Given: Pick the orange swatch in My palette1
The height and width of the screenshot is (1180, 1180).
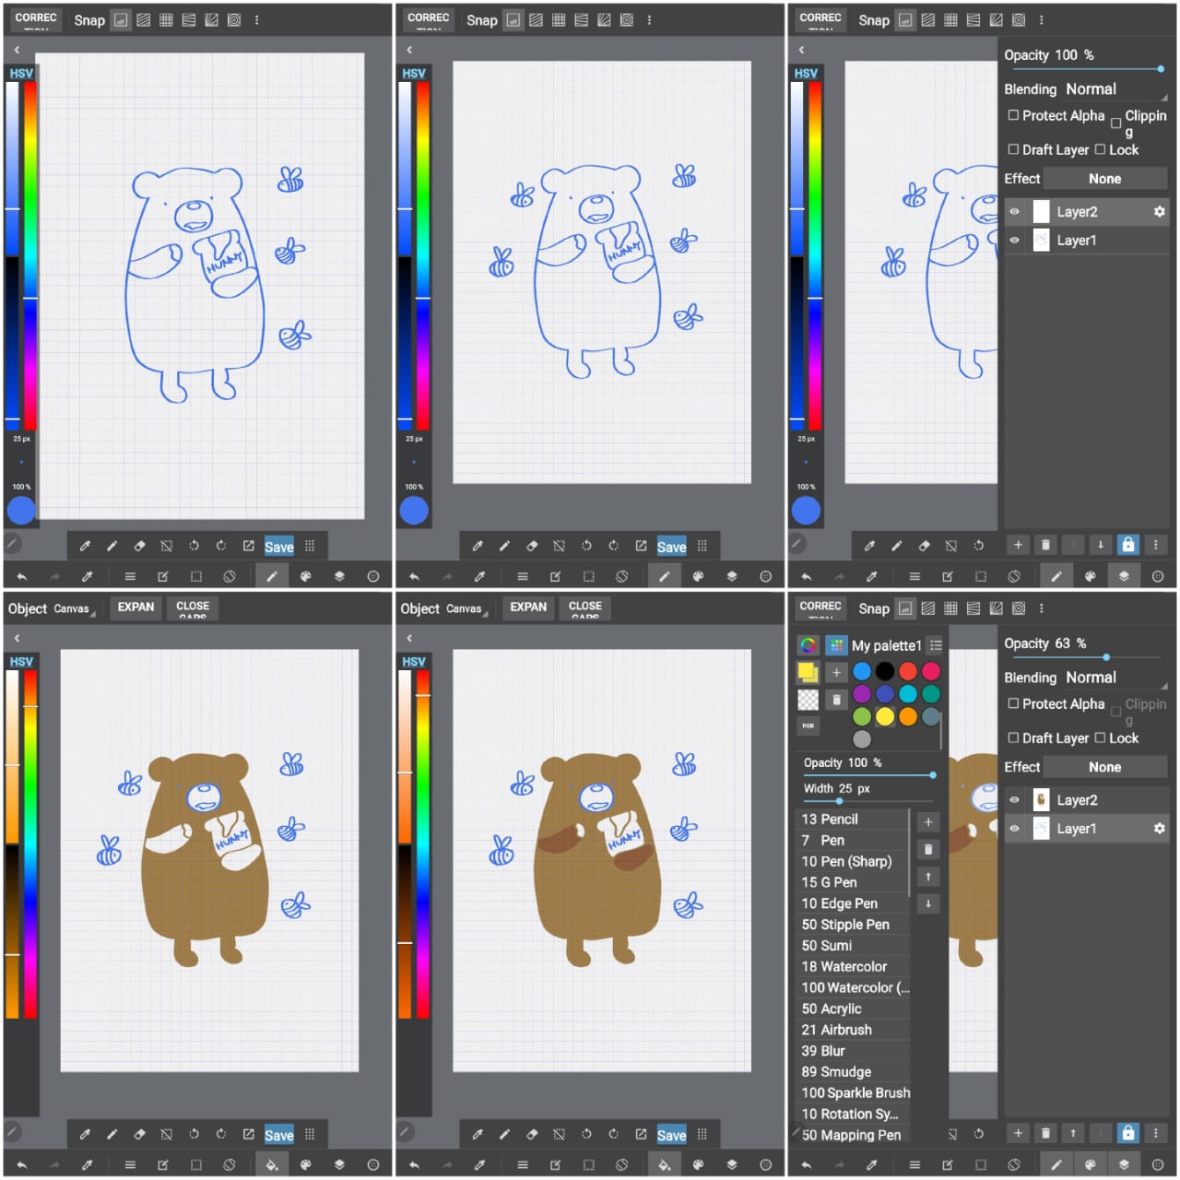Looking at the screenshot, I should (908, 716).
